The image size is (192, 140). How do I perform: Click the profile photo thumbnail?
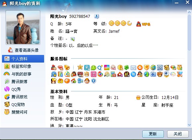point(23,27)
